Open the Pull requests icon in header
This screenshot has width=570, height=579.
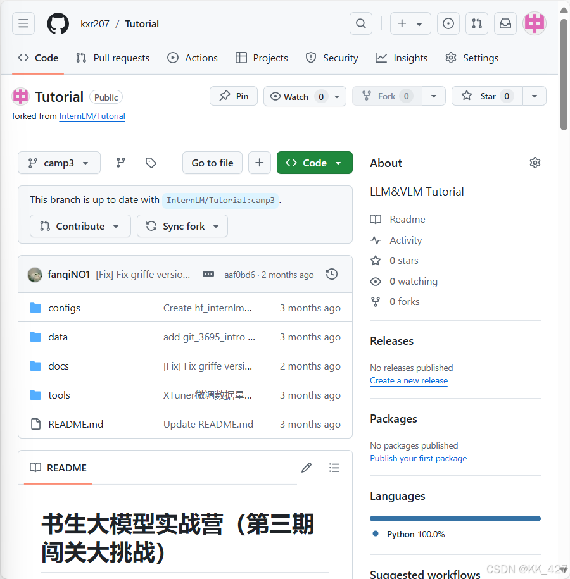pyautogui.click(x=477, y=23)
